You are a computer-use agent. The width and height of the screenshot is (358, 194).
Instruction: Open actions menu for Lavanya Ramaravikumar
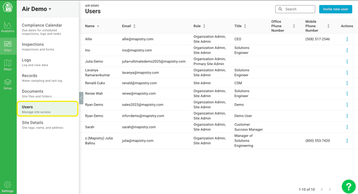pos(347,72)
